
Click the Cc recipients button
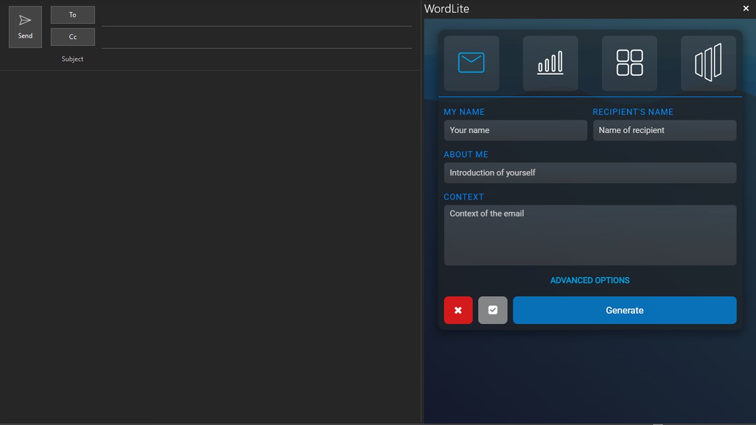coord(73,37)
